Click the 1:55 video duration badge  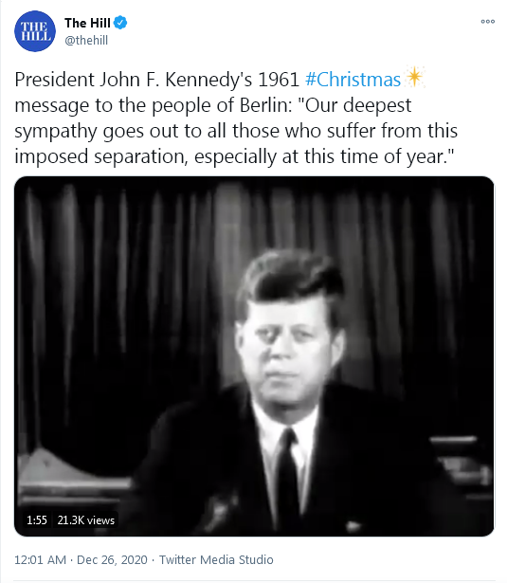(x=37, y=519)
